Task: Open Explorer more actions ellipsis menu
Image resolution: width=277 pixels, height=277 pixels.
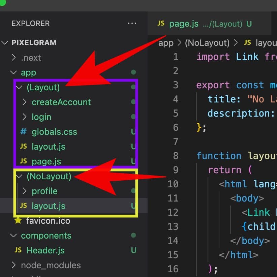Action: [132, 24]
